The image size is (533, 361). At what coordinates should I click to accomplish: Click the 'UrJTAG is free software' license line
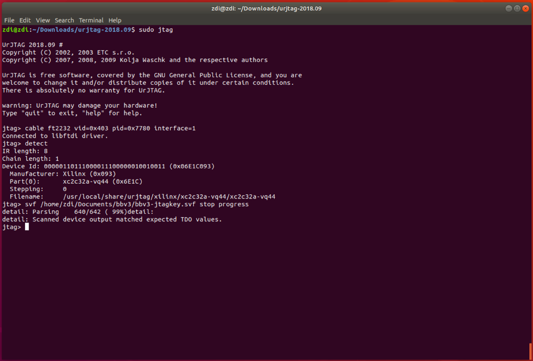click(x=152, y=75)
